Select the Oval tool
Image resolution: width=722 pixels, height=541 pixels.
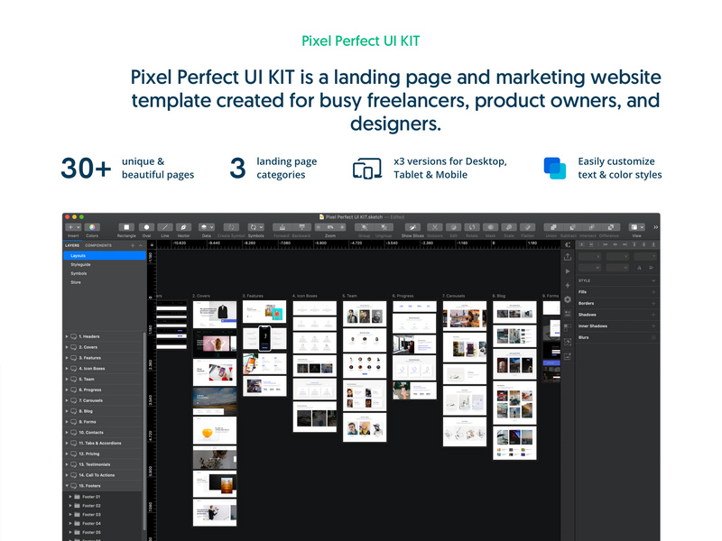pyautogui.click(x=144, y=226)
